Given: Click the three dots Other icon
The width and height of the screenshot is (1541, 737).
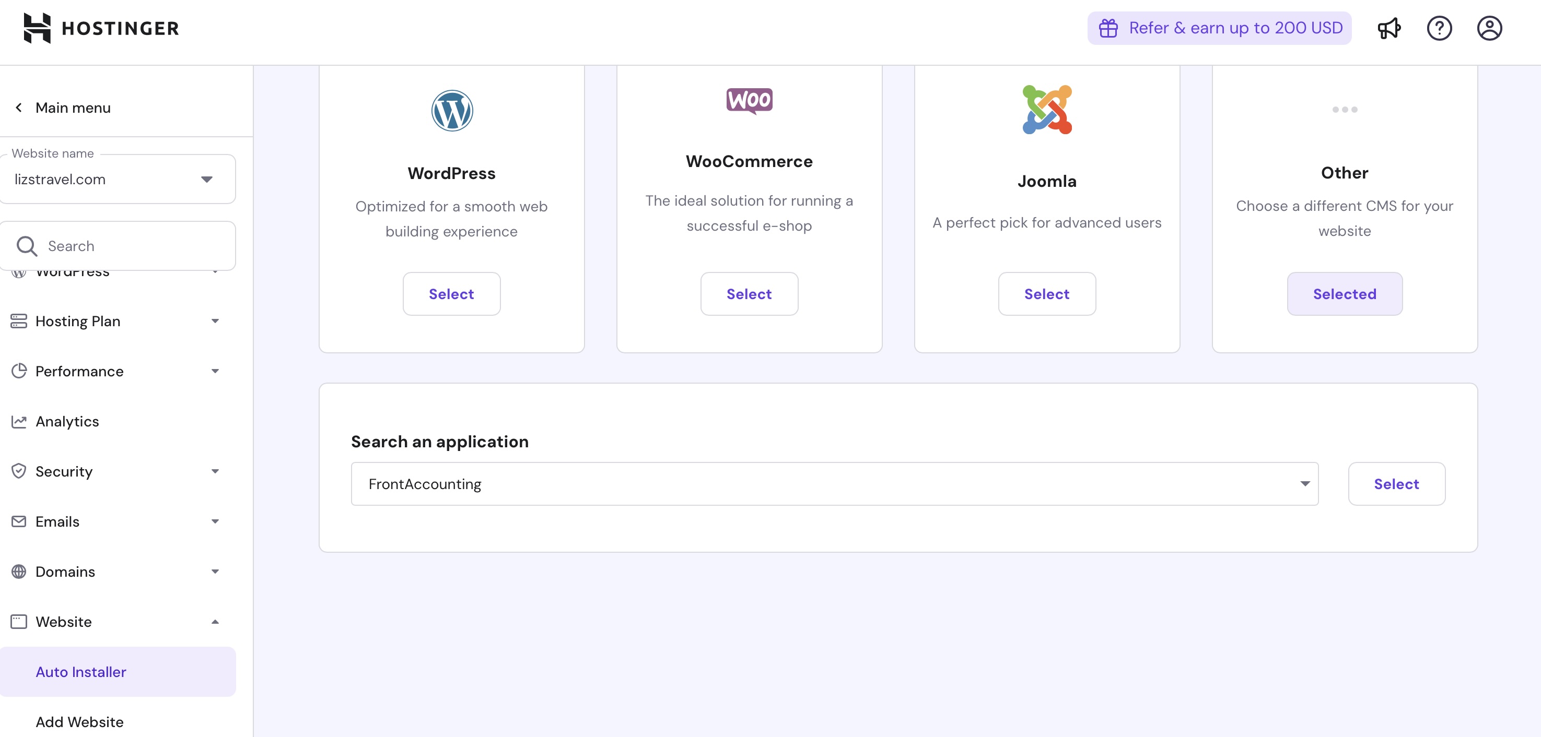Looking at the screenshot, I should coord(1344,110).
